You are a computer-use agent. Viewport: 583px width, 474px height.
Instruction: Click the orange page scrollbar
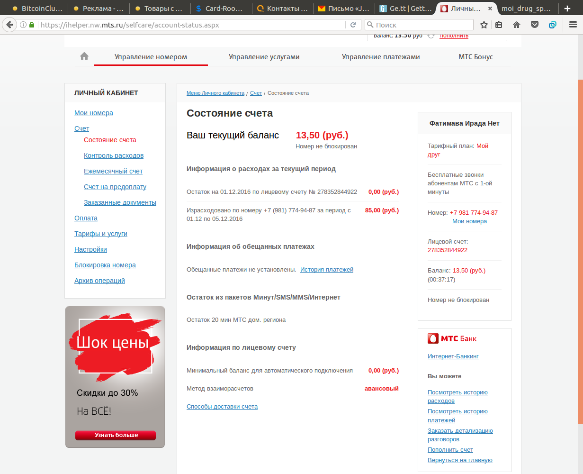(580, 251)
